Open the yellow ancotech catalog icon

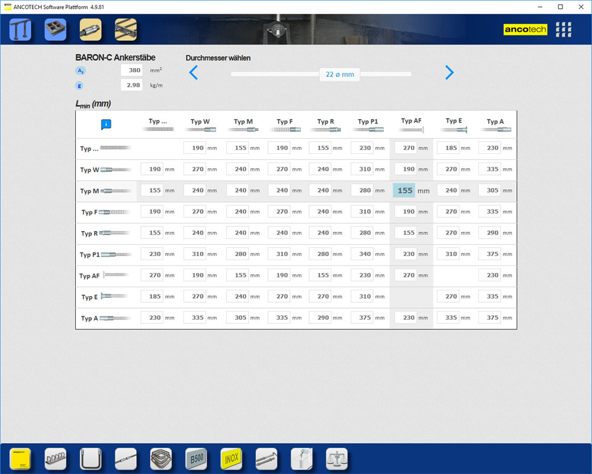tap(20, 459)
